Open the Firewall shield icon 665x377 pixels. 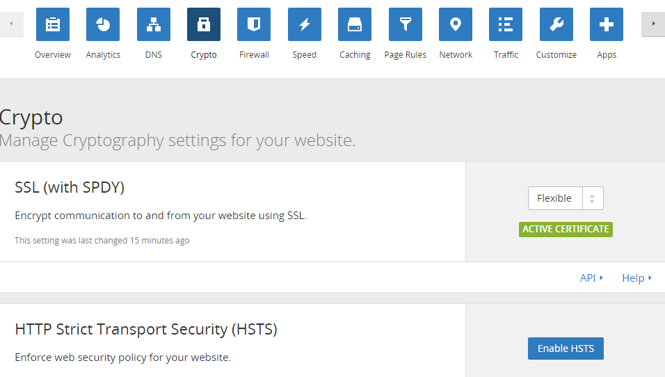pyautogui.click(x=254, y=25)
